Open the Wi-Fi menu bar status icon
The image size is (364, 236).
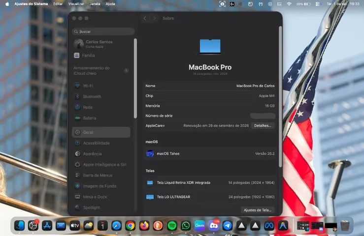(289, 4)
